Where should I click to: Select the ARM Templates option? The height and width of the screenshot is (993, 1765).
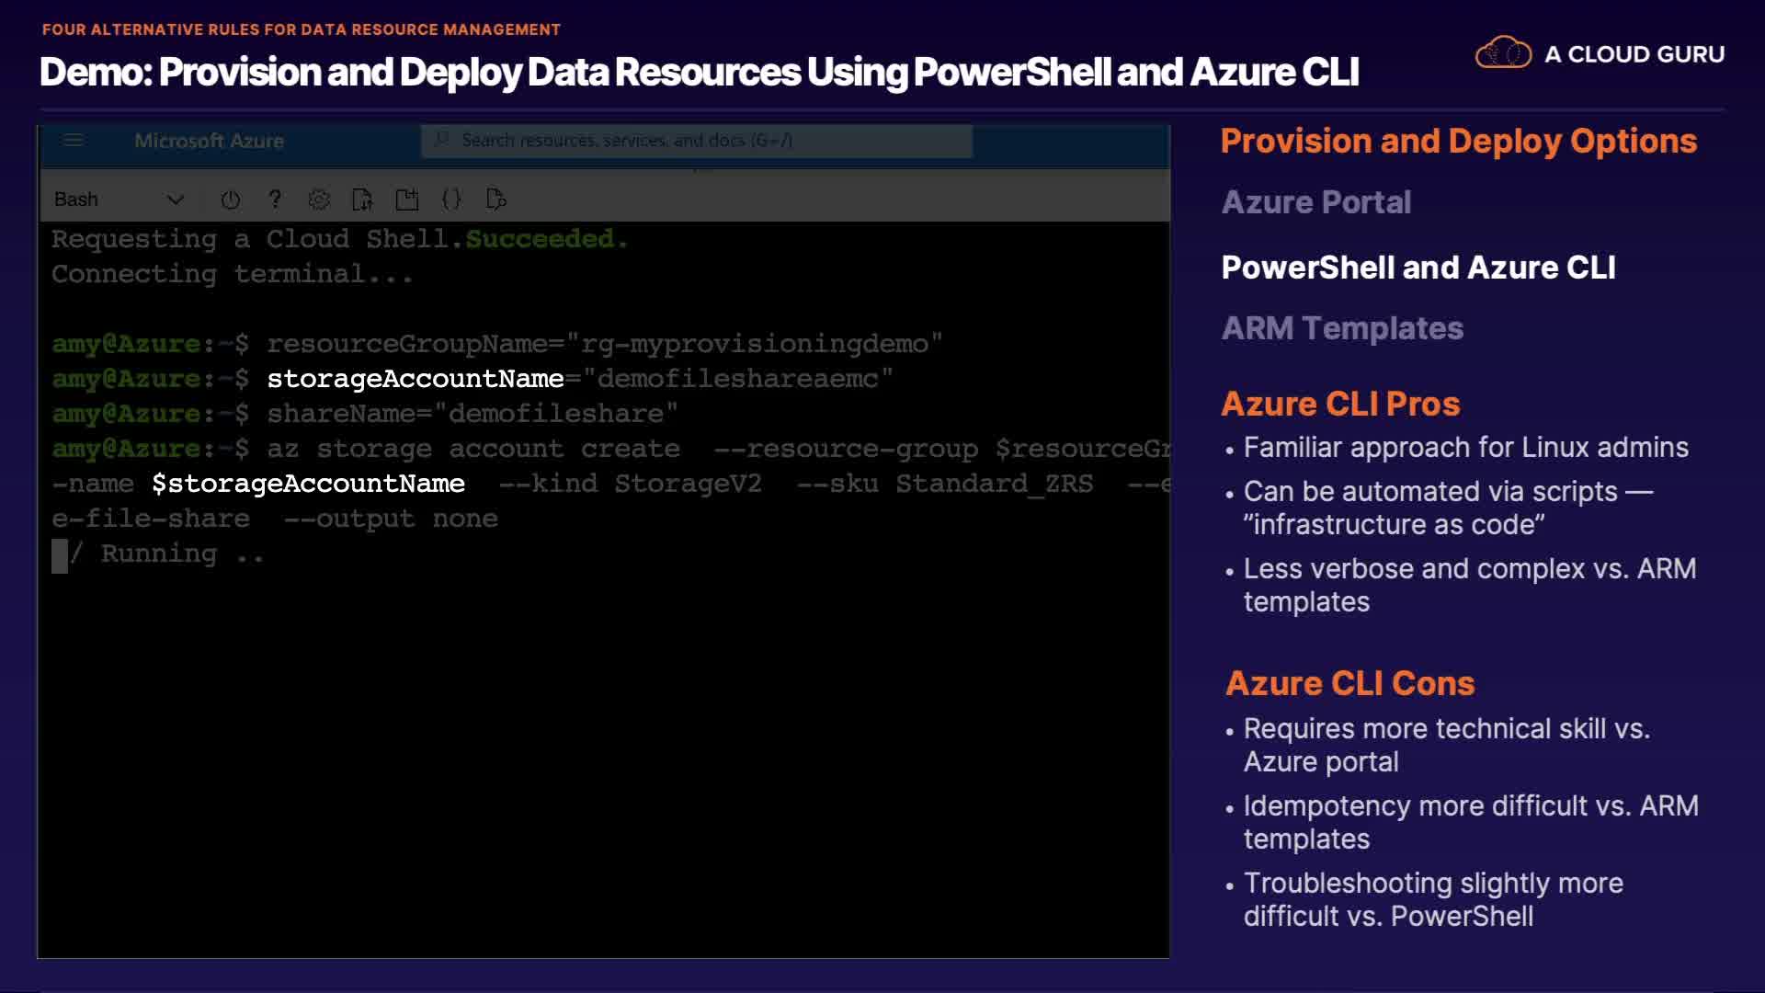[1341, 328]
